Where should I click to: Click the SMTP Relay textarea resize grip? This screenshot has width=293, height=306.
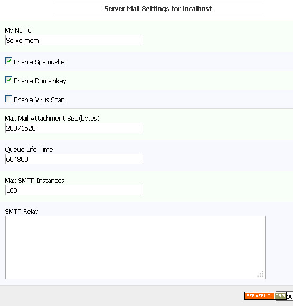(261, 274)
